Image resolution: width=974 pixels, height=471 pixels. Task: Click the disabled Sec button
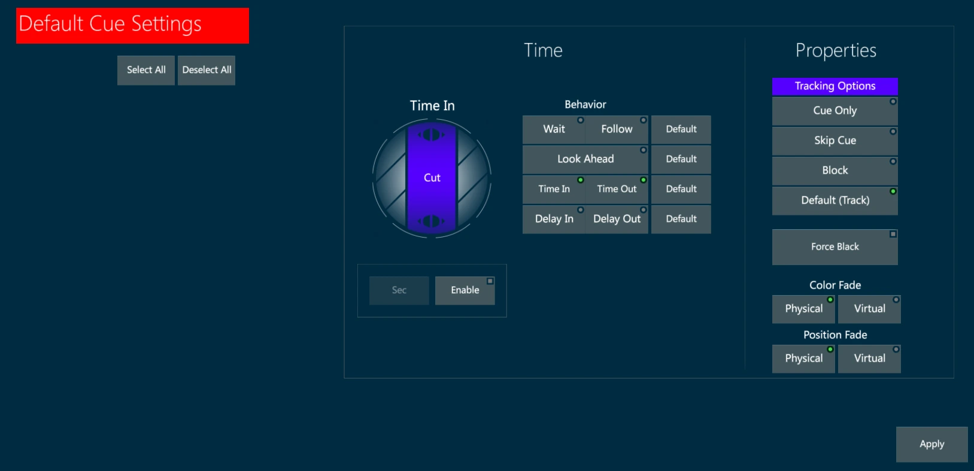399,290
